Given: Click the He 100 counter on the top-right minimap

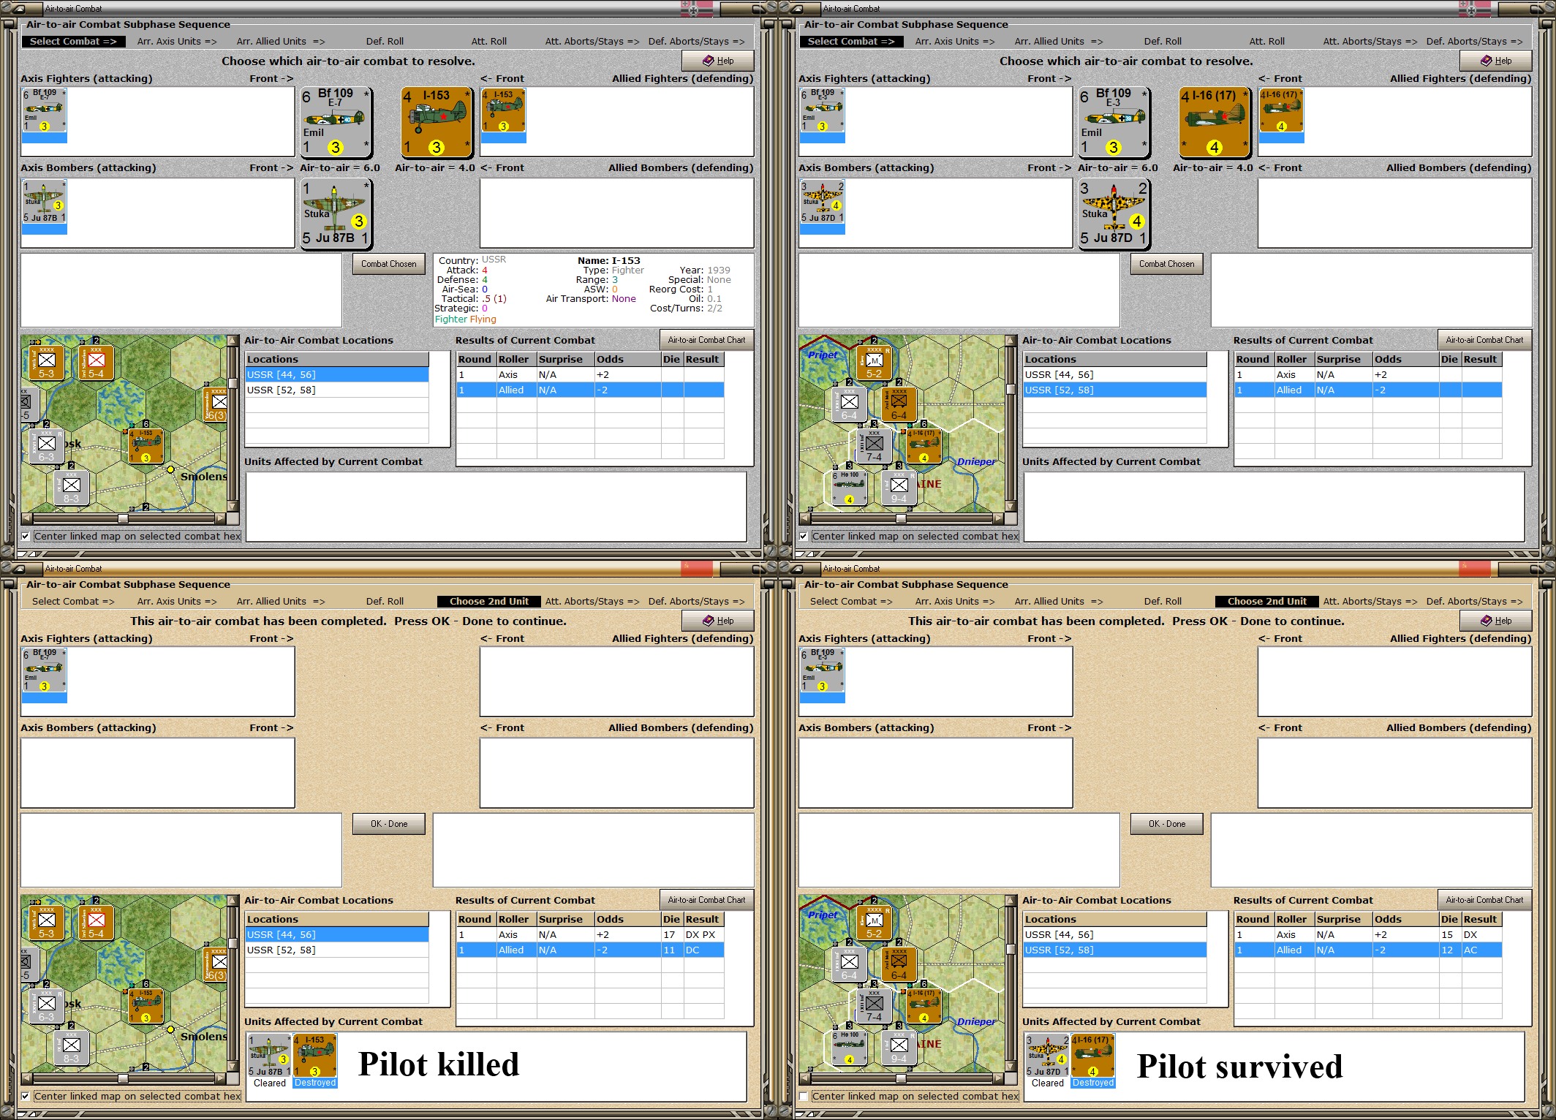Looking at the screenshot, I should (849, 488).
